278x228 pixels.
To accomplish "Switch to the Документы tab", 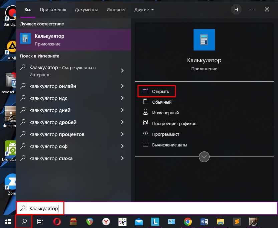I will (86, 10).
